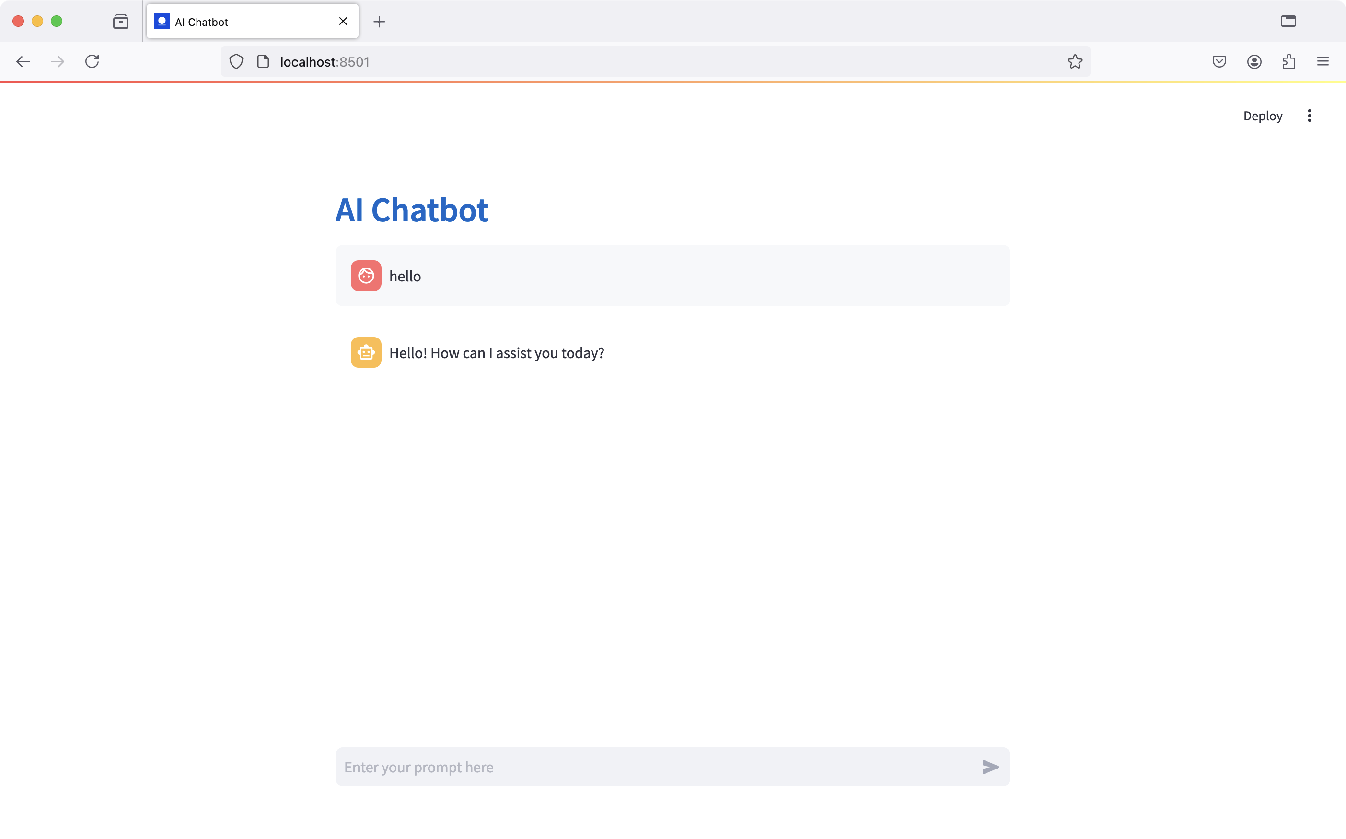This screenshot has height=839, width=1346.
Task: Open the recent browsing tab overview icon
Action: [x=120, y=22]
